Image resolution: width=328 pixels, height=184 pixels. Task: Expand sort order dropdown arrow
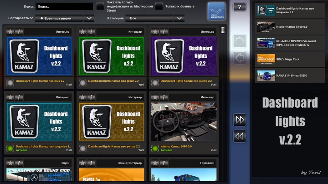tap(89, 18)
